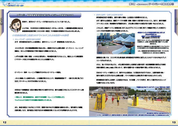Click the line beginning 'ここでは、90年ちかくの歴史'
The image size is (178, 126).
[x=53, y=28]
